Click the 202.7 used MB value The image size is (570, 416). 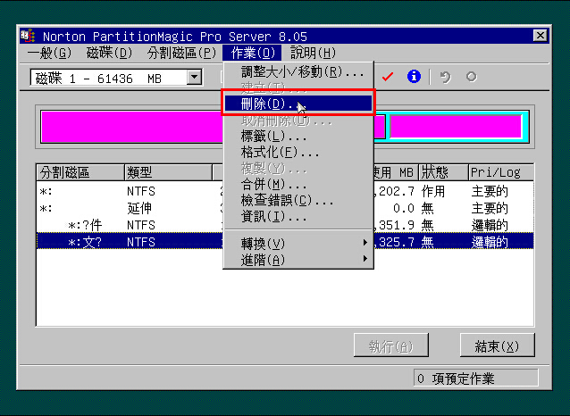click(394, 191)
